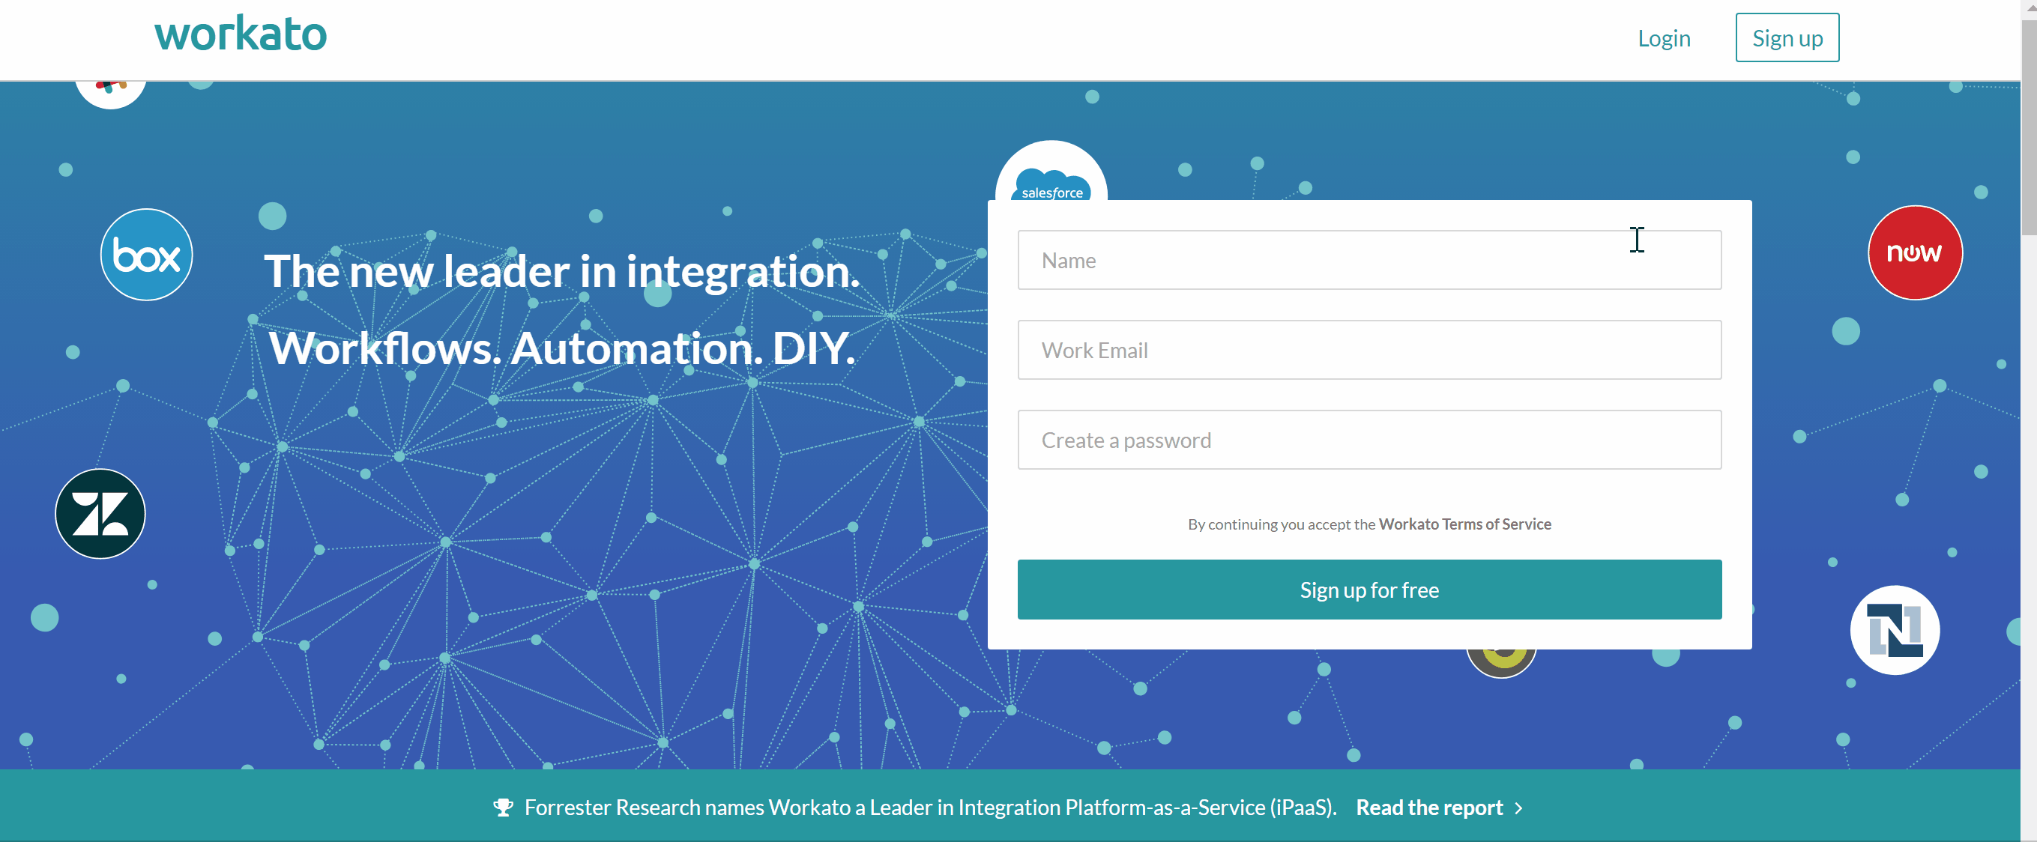The image size is (2037, 842).
Task: Click chevron arrow after Read the report
Action: point(1518,808)
